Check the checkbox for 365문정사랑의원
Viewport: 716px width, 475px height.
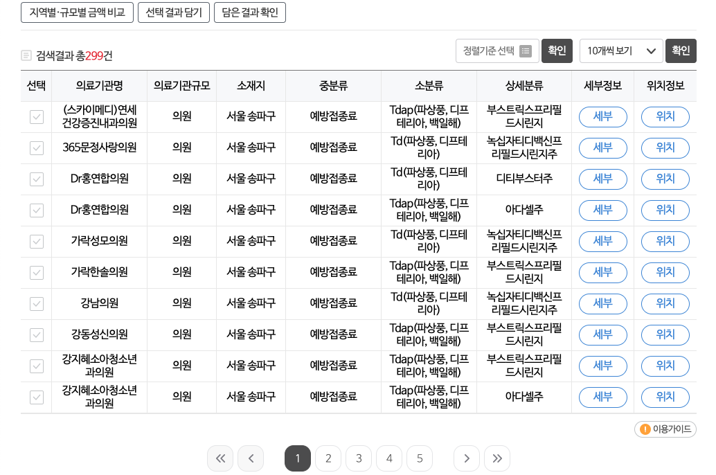(x=36, y=147)
